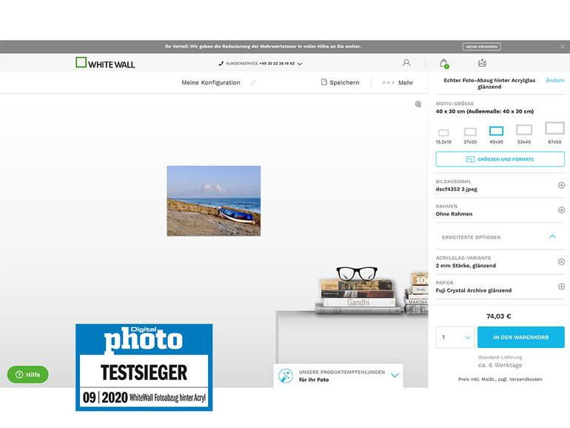Image resolution: width=570 pixels, height=428 pixels.
Task: Expand the Acrylglas-Variante plus icon
Action: tap(561, 262)
